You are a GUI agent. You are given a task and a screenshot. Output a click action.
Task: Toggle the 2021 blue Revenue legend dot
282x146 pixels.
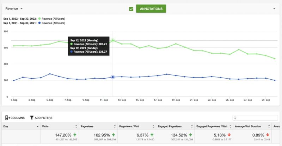click(x=40, y=23)
